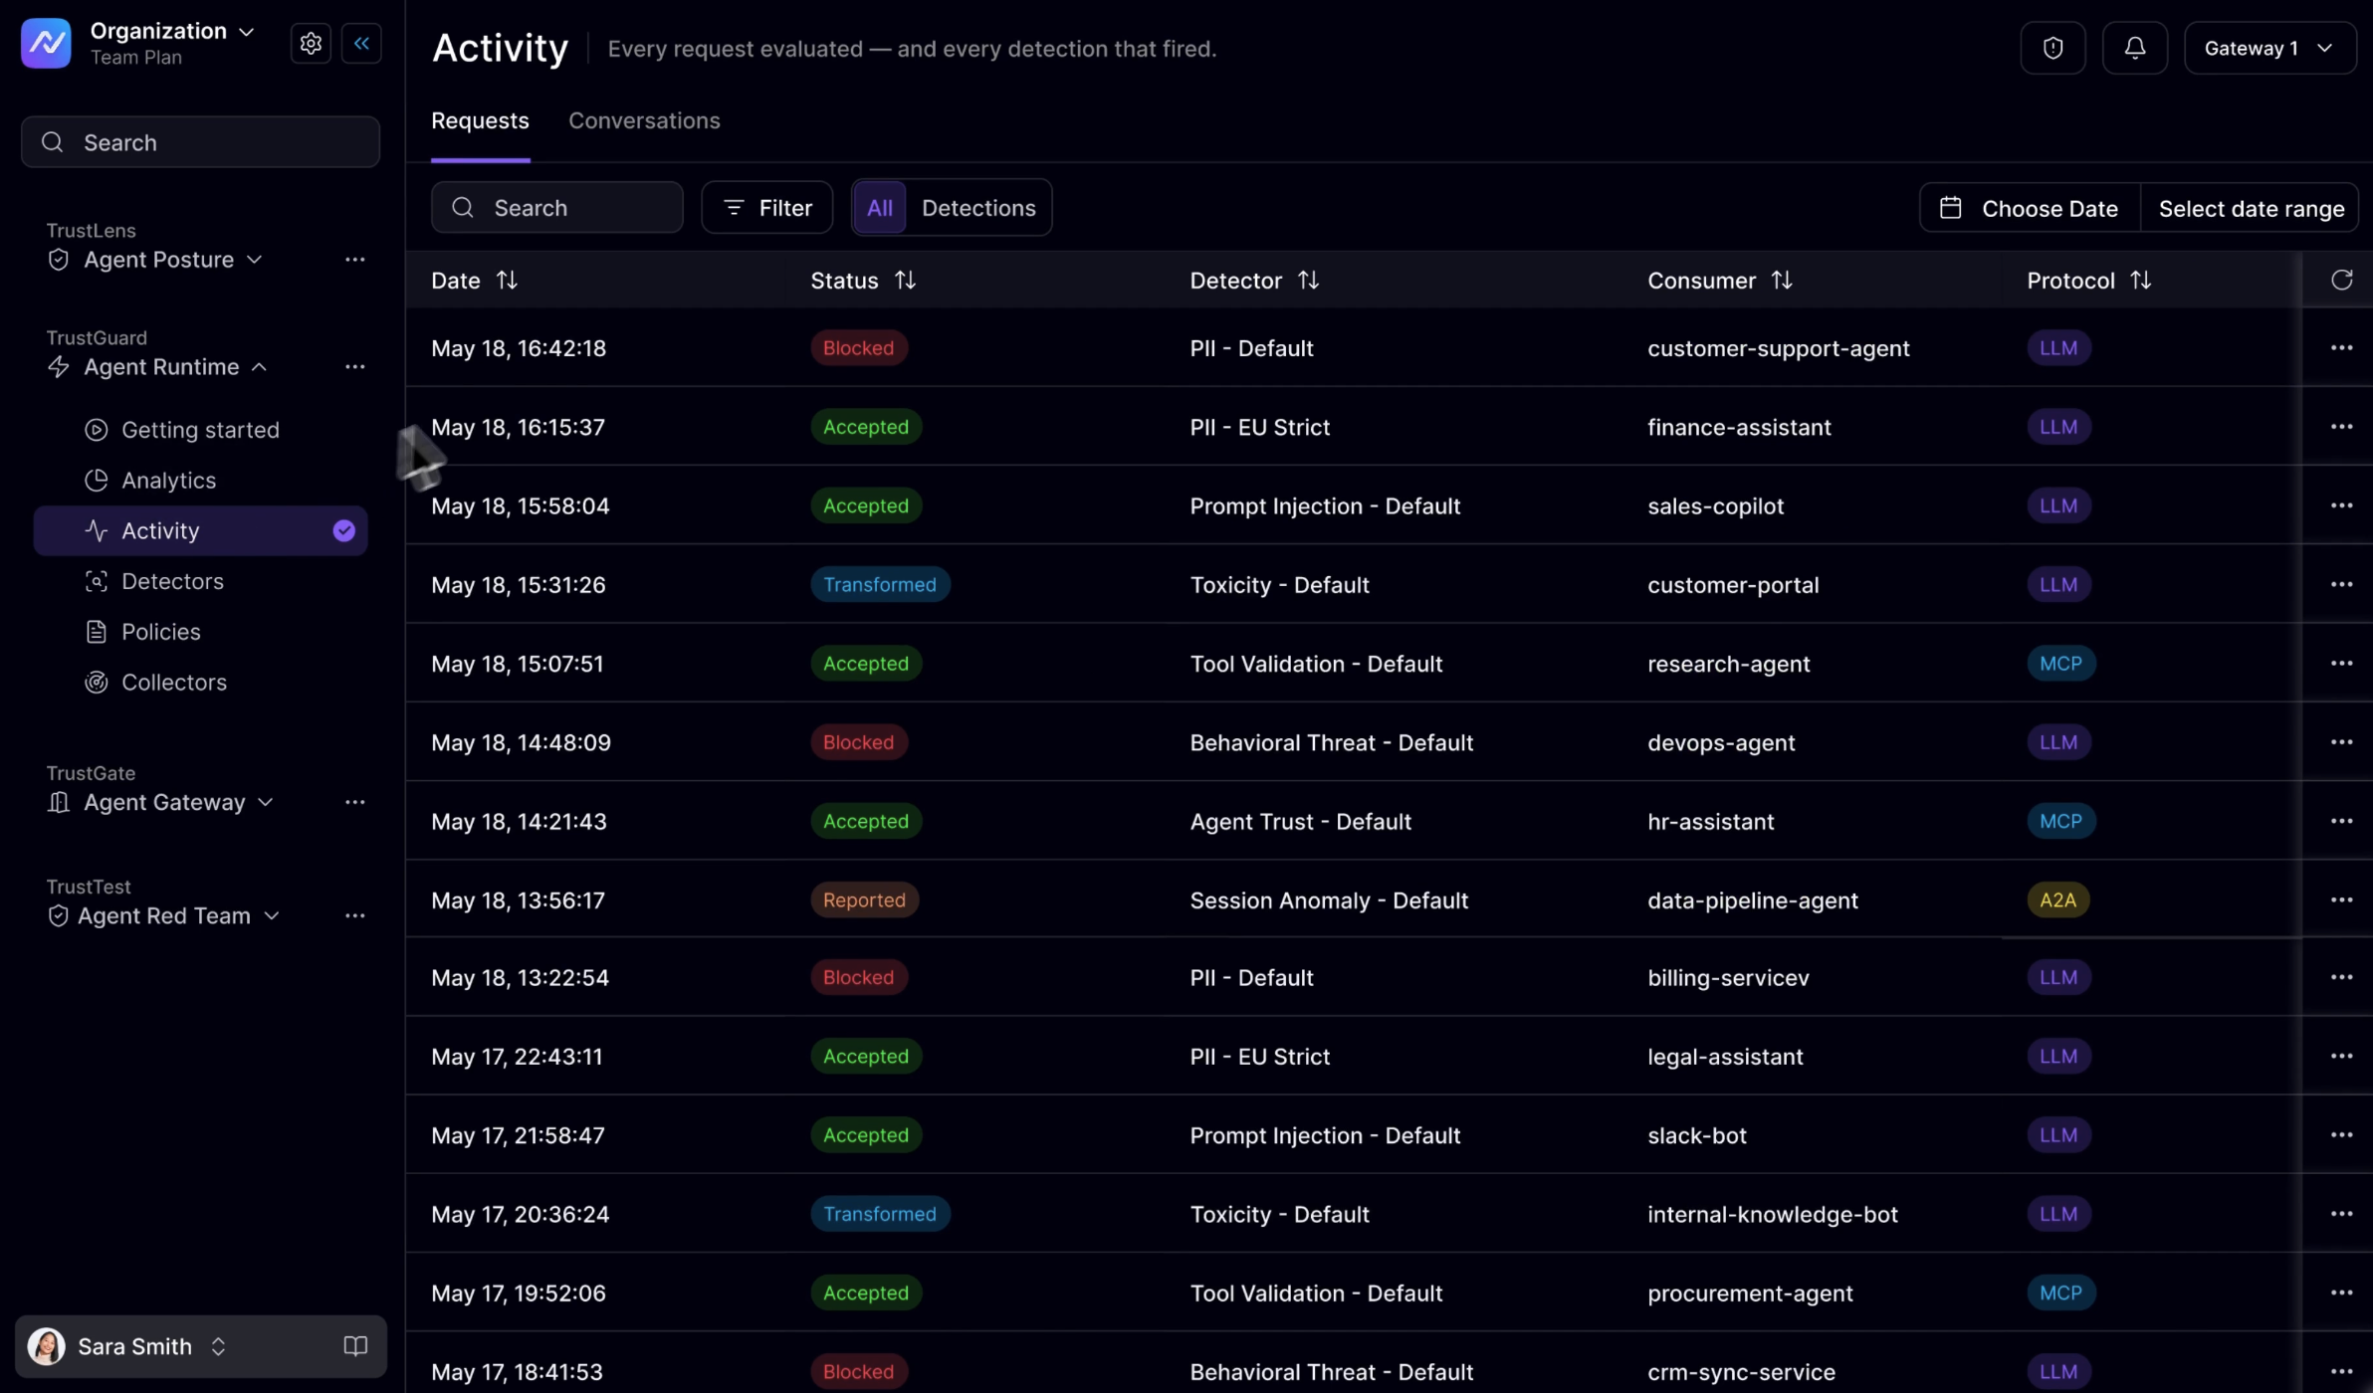Switch to the Requests tab
Image resolution: width=2373 pixels, height=1393 pixels.
point(480,121)
